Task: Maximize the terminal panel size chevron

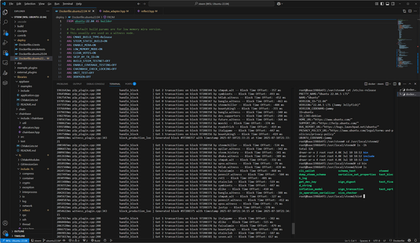Action: click(x=409, y=84)
